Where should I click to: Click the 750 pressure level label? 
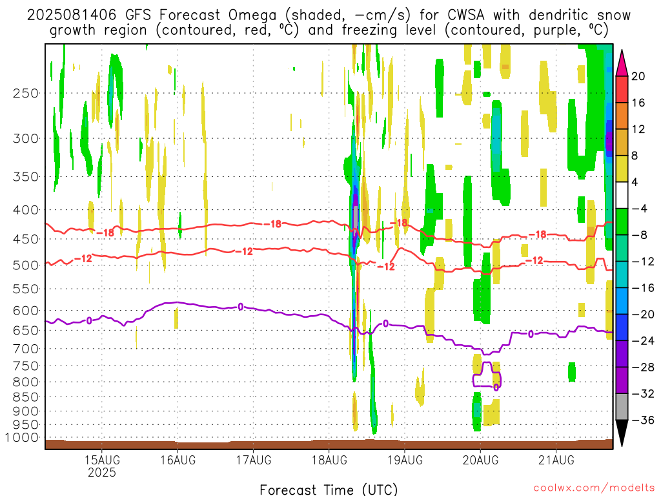26,366
